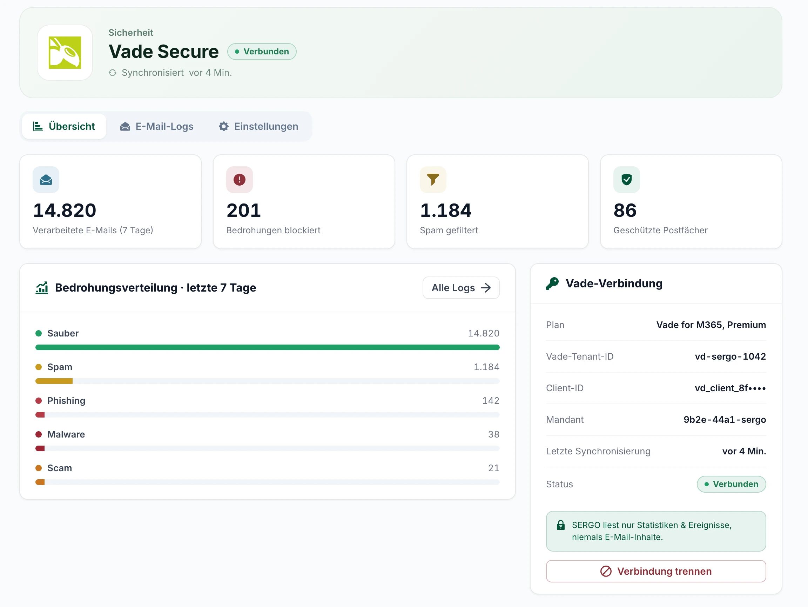
Task: Select the 201 blocked threats value
Action: click(x=244, y=211)
